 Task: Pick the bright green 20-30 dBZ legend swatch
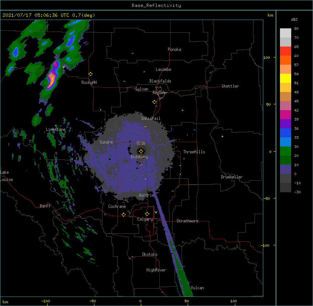pyautogui.click(x=285, y=151)
